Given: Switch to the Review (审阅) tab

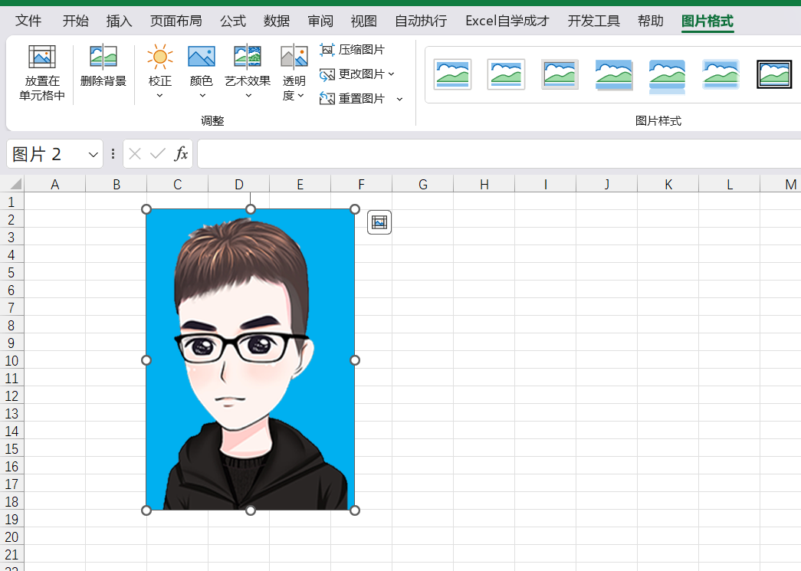Looking at the screenshot, I should [320, 21].
